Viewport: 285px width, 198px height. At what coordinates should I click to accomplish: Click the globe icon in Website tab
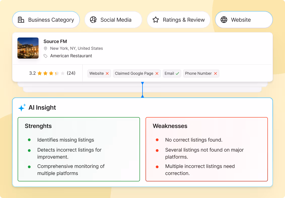[x=224, y=20]
